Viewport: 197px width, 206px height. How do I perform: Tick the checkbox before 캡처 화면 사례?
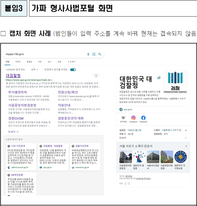tap(3, 33)
